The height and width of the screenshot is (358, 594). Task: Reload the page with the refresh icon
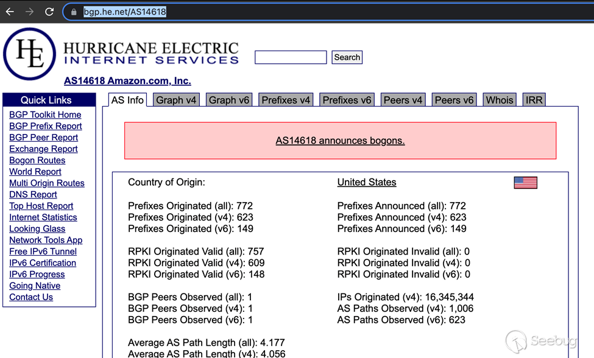pyautogui.click(x=49, y=12)
